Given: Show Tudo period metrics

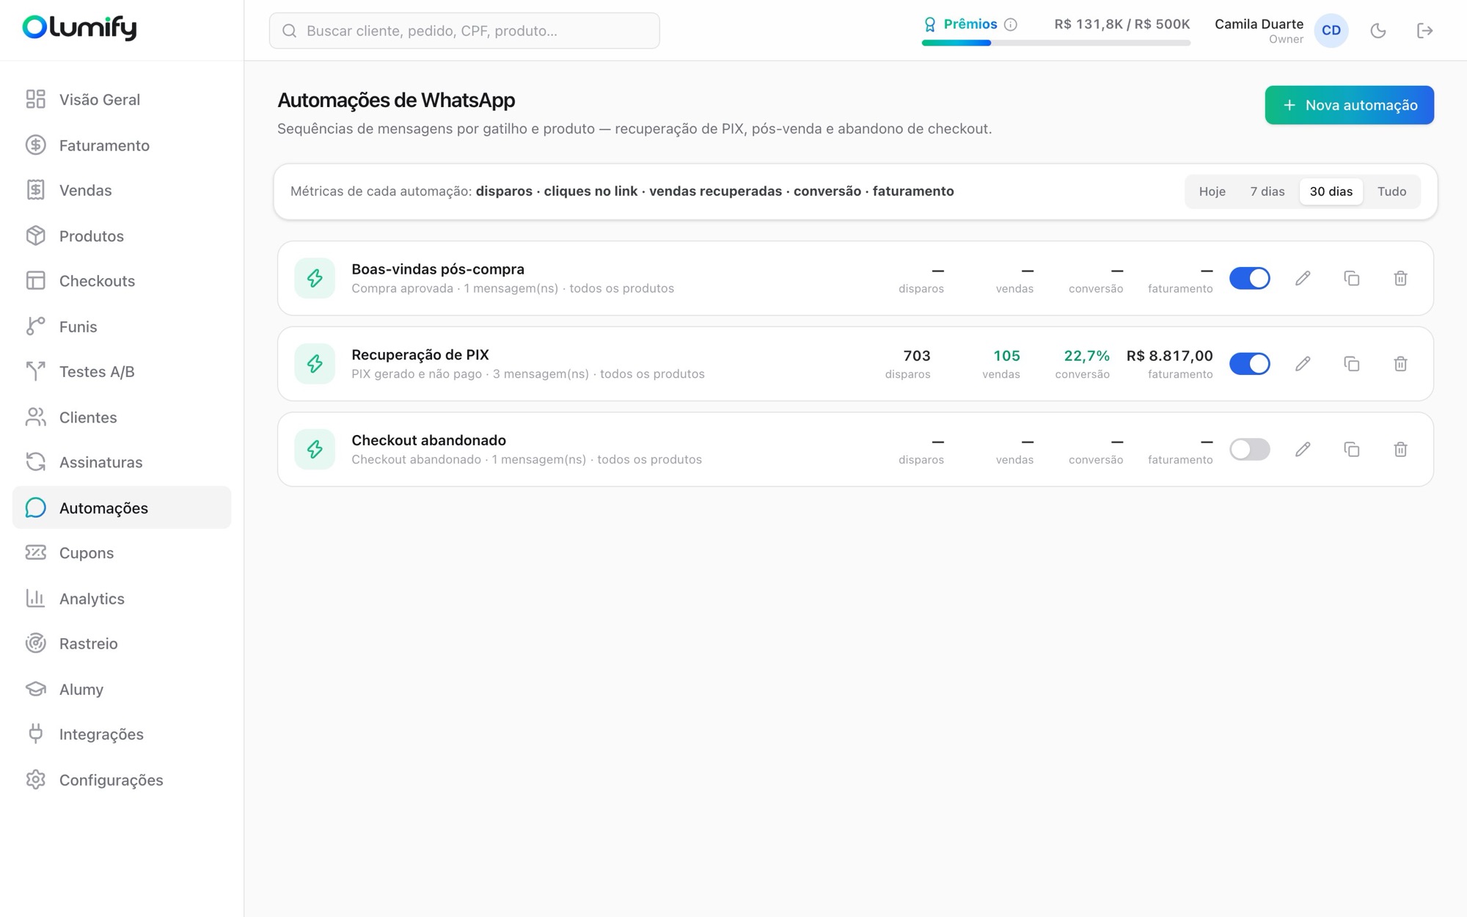Looking at the screenshot, I should click(1391, 191).
